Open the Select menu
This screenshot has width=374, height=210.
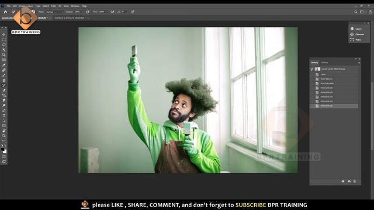46,6
